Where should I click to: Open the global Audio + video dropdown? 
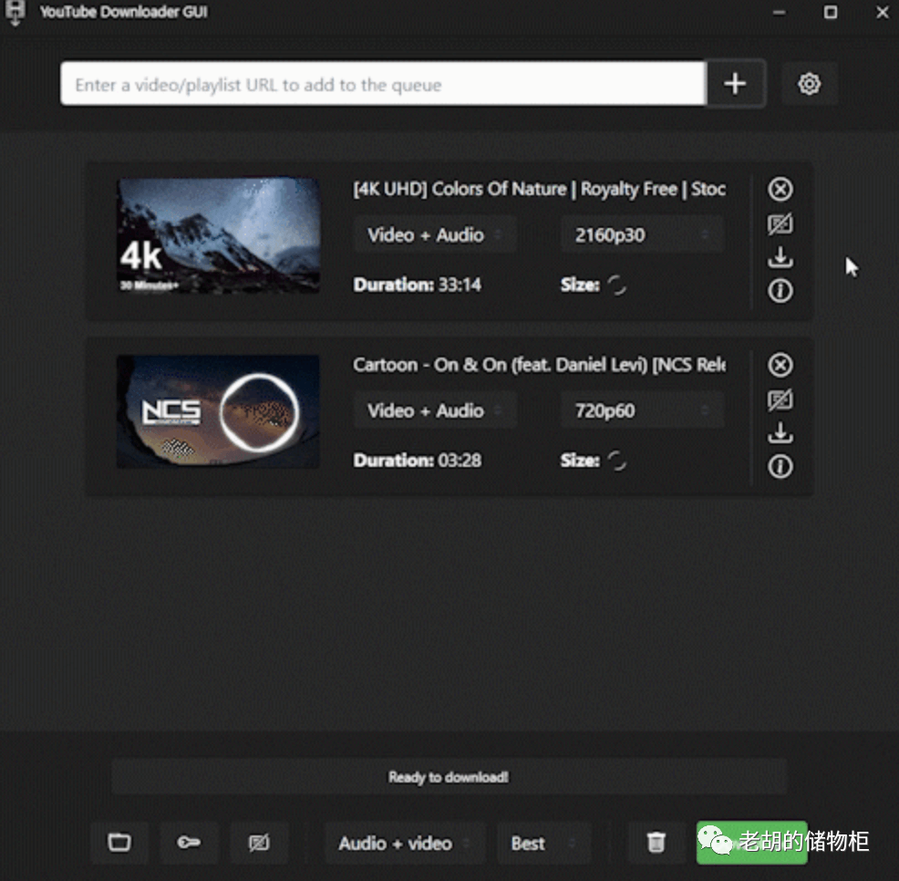[405, 843]
